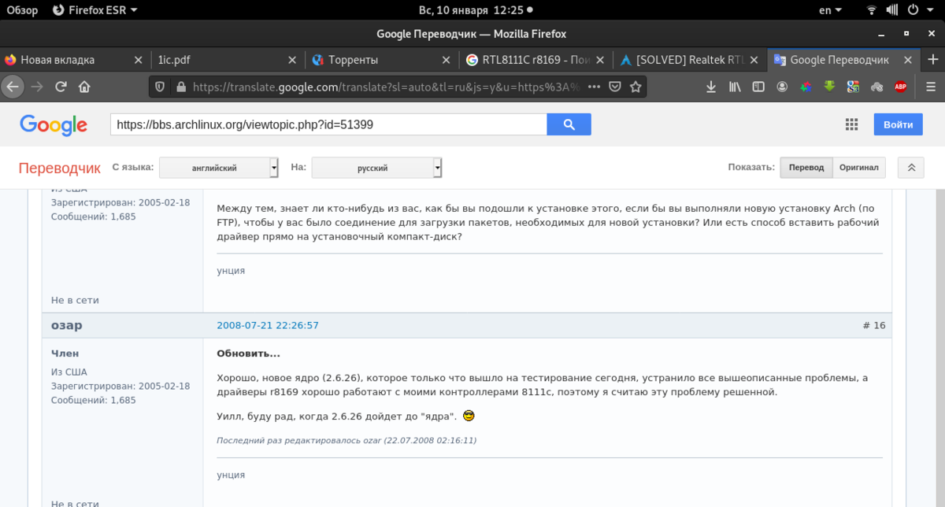Viewport: 945px width, 507px height.
Task: Open target language dropdown русский
Action: (x=376, y=168)
